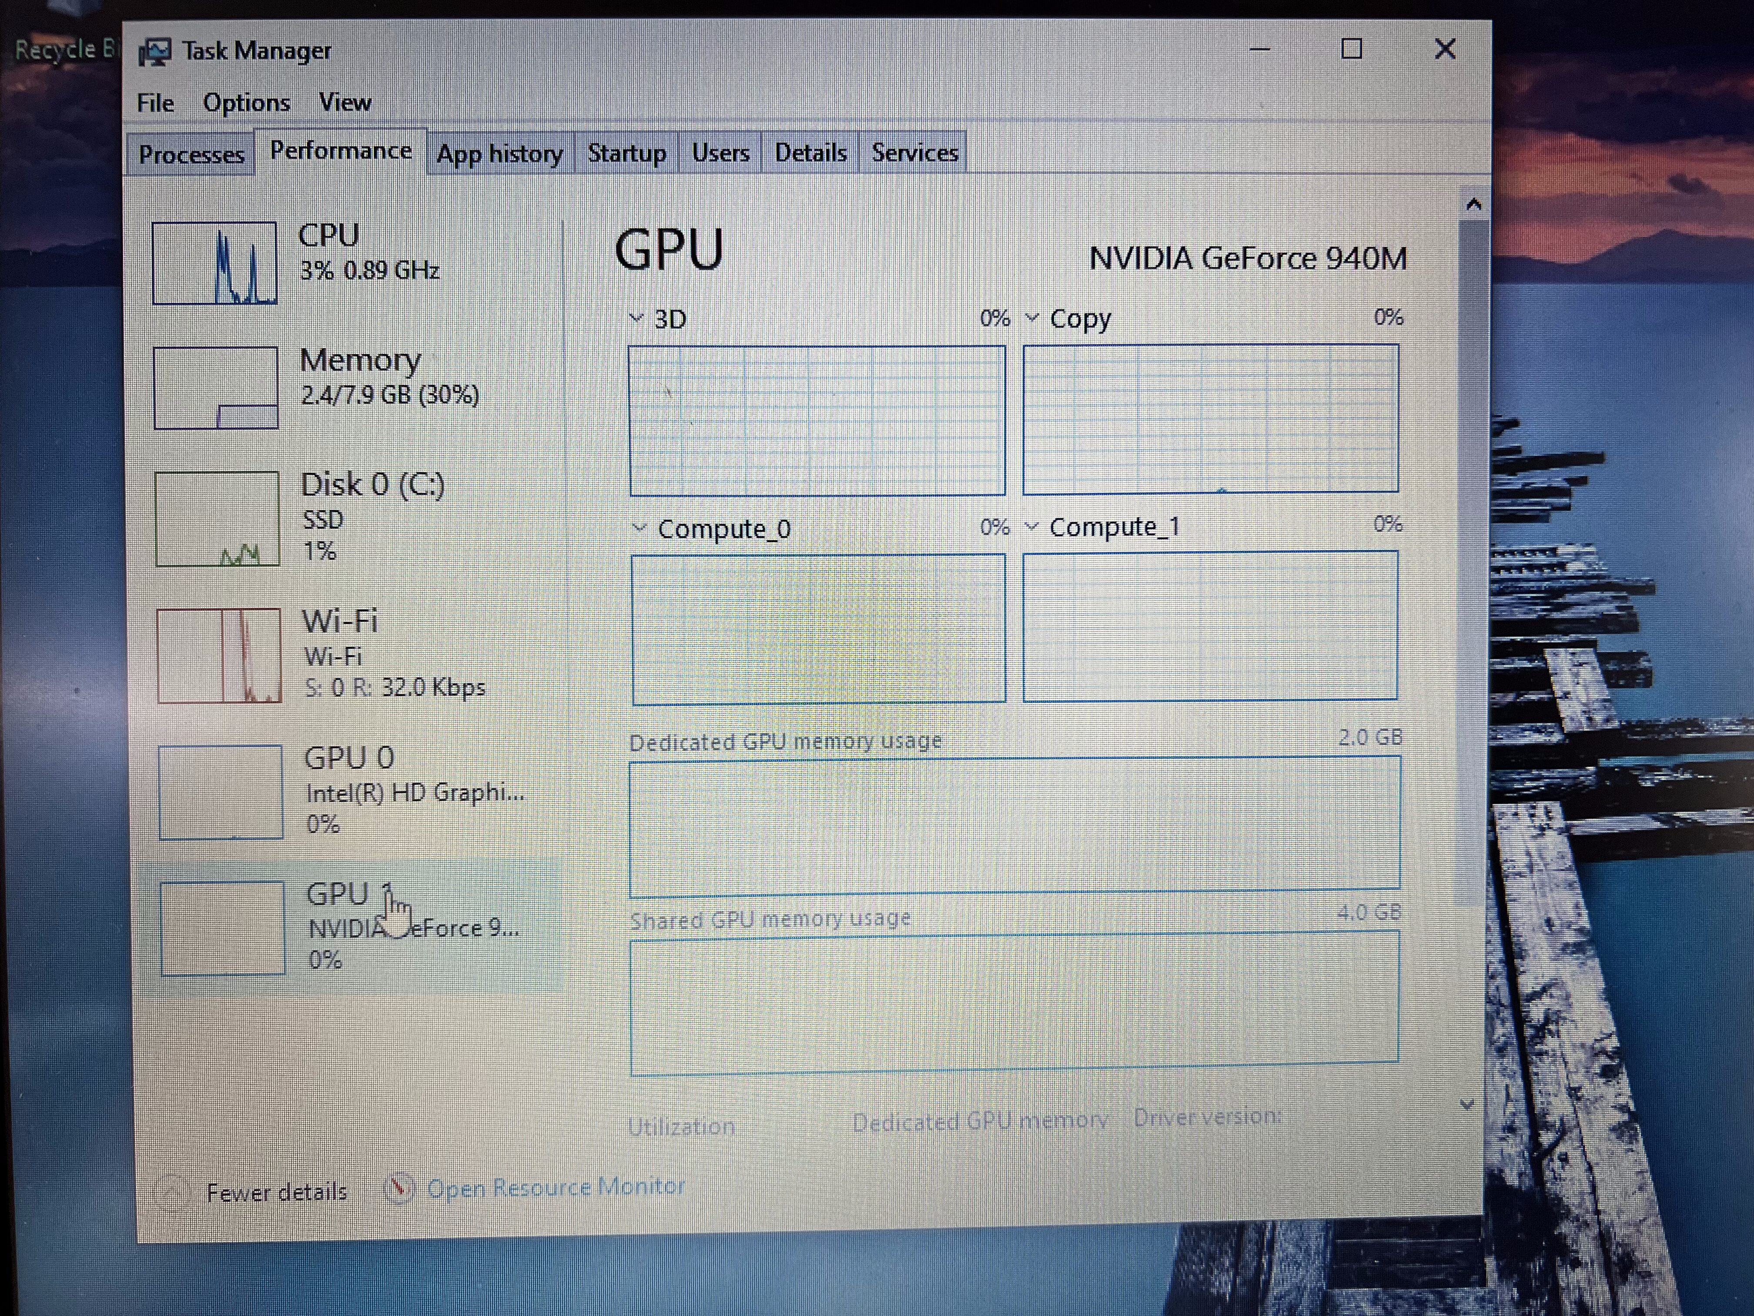
Task: Click Fewer details text button
Action: [x=277, y=1192]
